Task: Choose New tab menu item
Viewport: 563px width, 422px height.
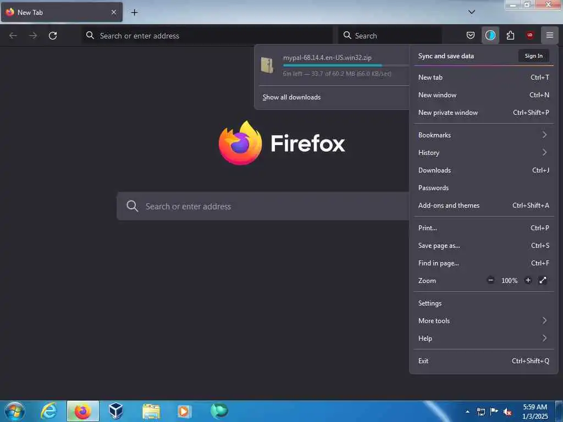Action: pyautogui.click(x=484, y=77)
